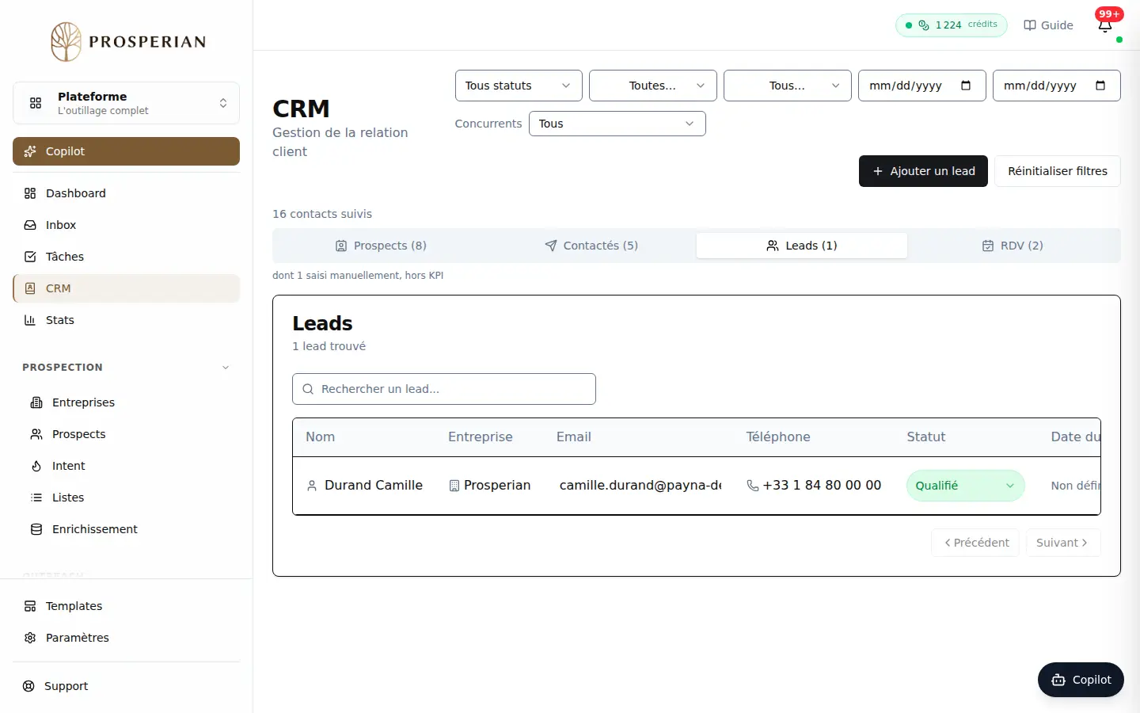Open the CRM sidebar item

pyautogui.click(x=126, y=288)
